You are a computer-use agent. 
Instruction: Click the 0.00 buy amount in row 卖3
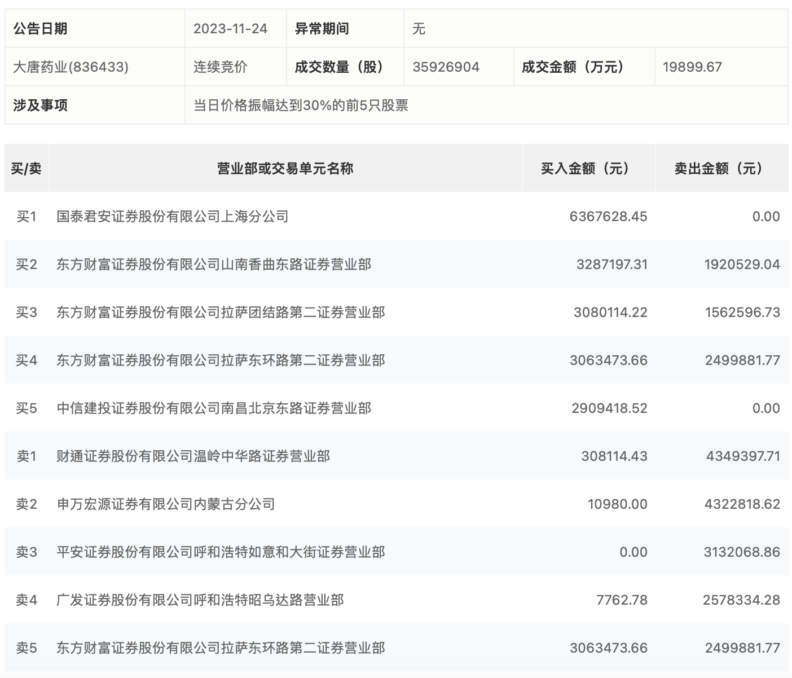(x=633, y=552)
